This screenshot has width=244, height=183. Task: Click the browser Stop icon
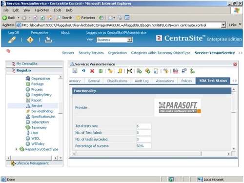tap(35, 18)
